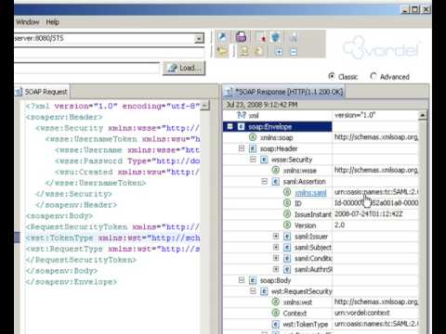Click the Load... button
The image size is (446, 334).
click(x=184, y=68)
